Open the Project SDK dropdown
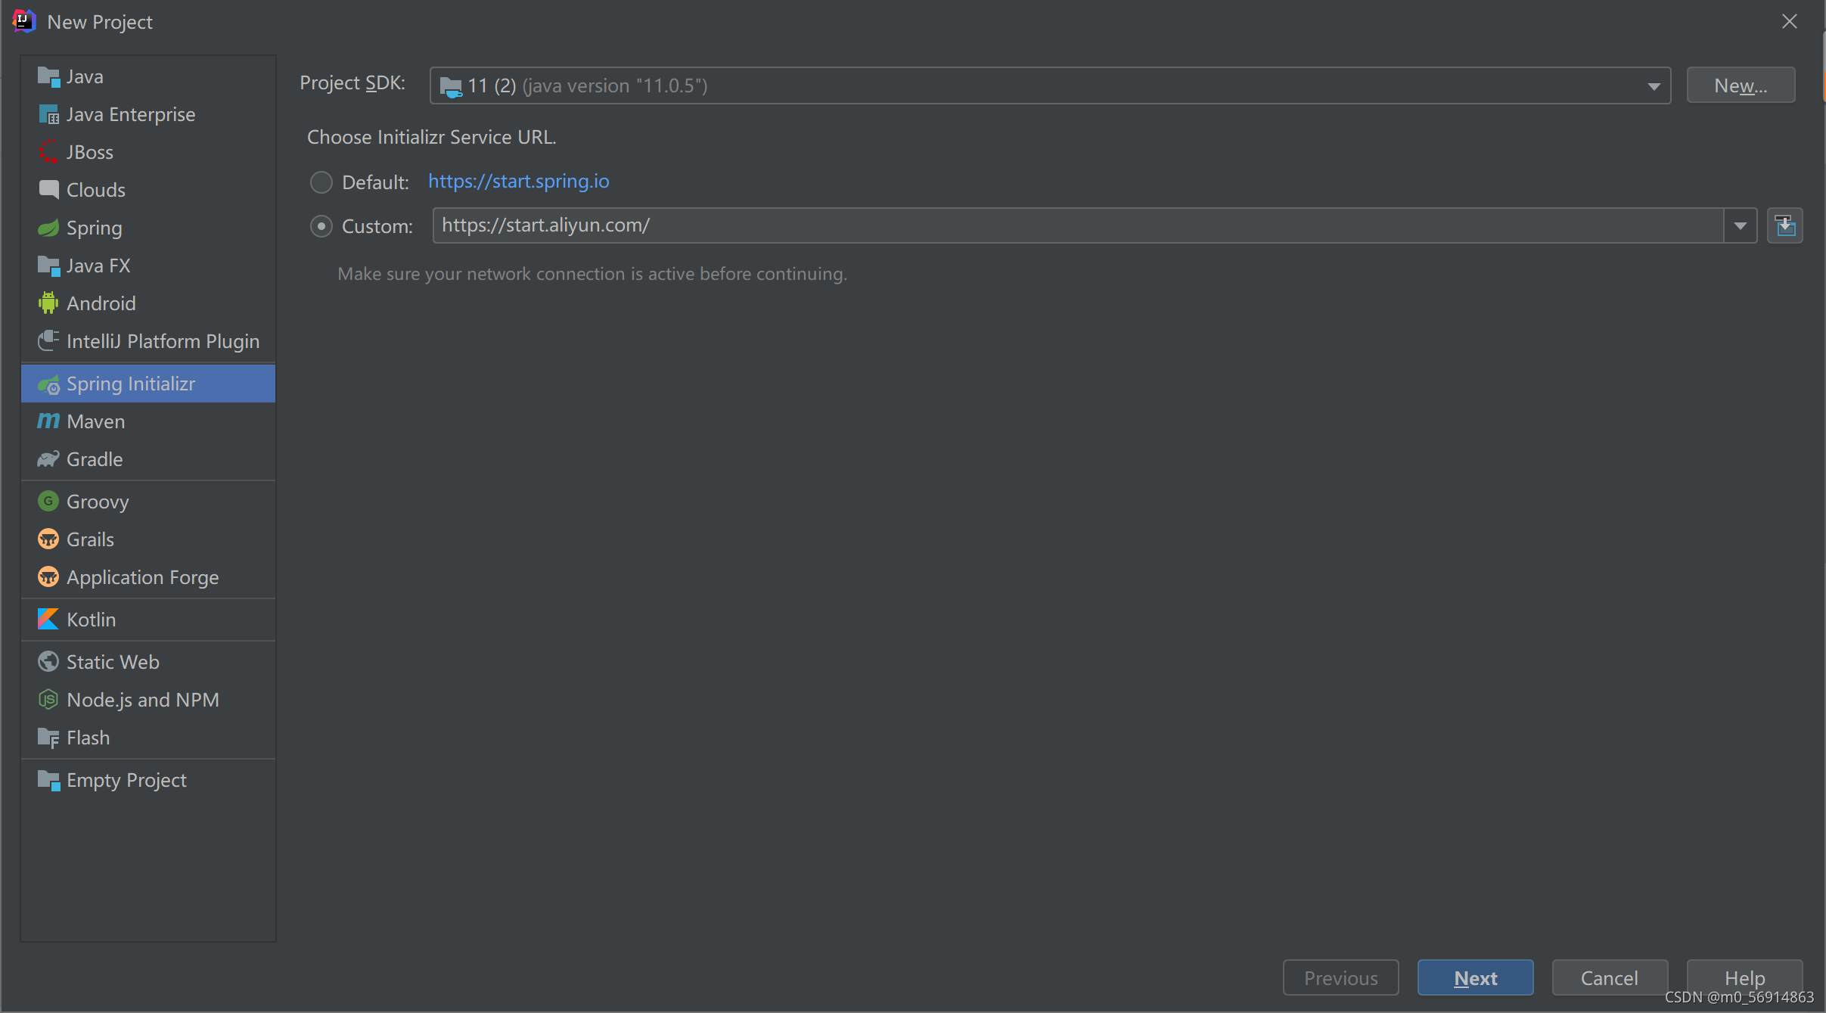The image size is (1826, 1013). pos(1654,85)
